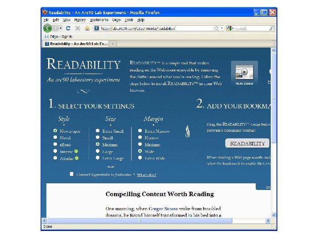Open the tab list dropdown at right
Screen dimensions: 318x238
273,44
